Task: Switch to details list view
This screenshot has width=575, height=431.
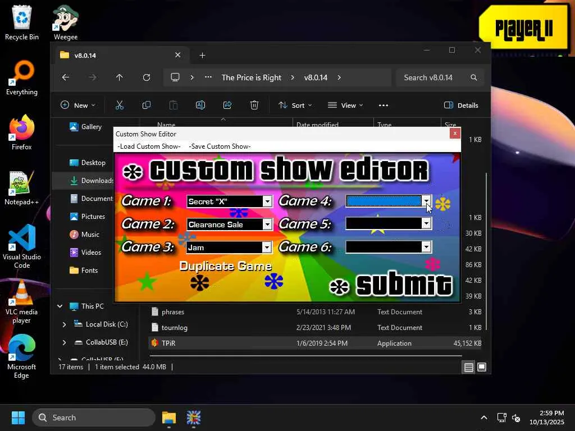Action: click(469, 367)
